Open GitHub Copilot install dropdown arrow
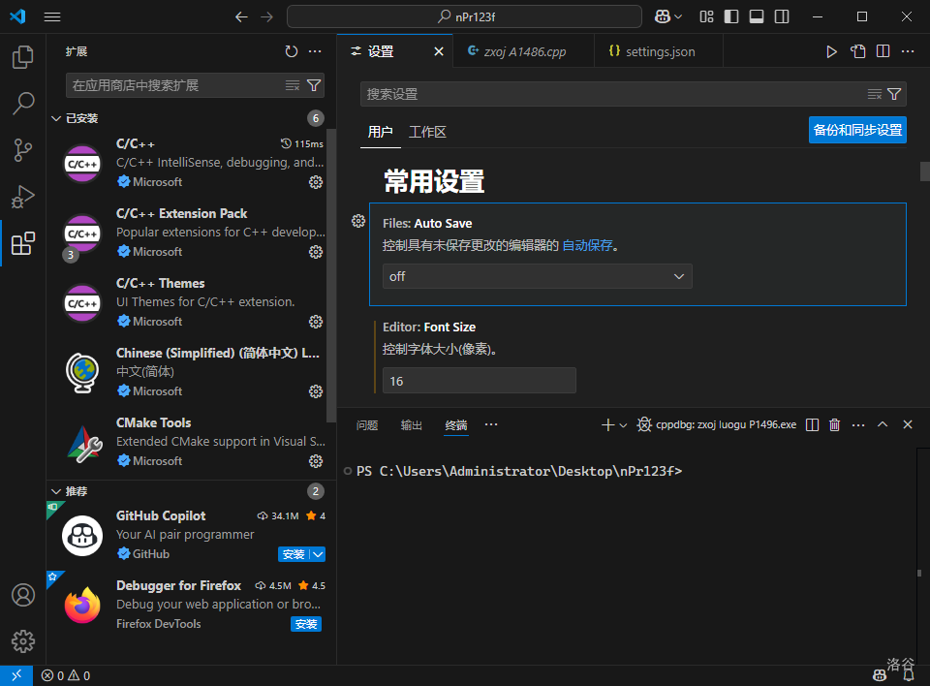Image resolution: width=930 pixels, height=686 pixels. 319,554
